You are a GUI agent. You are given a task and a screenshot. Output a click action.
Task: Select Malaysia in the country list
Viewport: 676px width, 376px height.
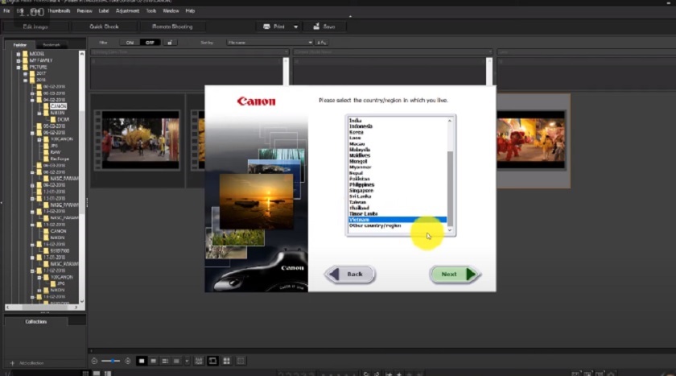pos(360,150)
